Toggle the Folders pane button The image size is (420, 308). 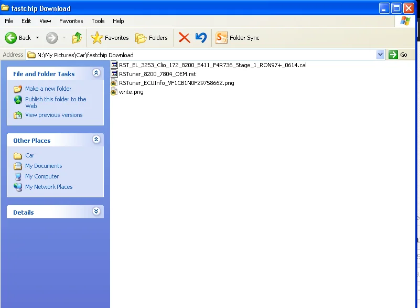pos(152,38)
